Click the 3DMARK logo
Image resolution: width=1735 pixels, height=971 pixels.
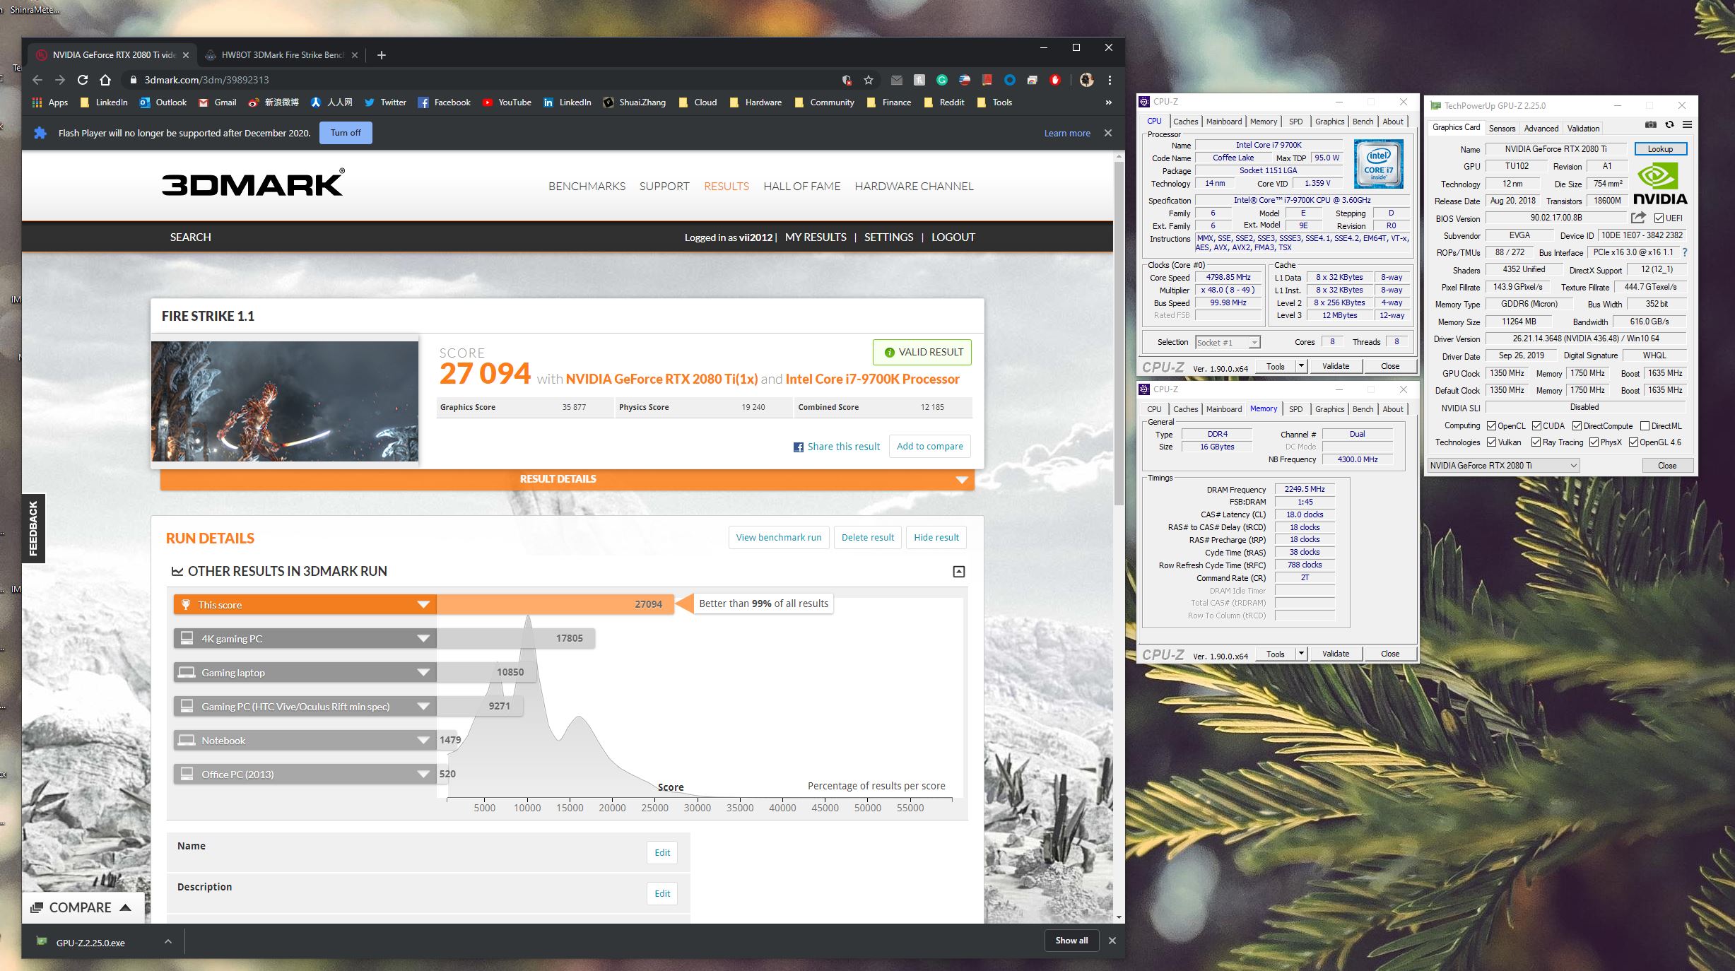pos(254,183)
